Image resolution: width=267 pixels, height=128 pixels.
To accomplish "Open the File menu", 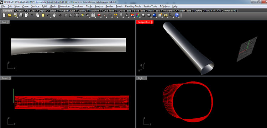I will click(x=3, y=6).
